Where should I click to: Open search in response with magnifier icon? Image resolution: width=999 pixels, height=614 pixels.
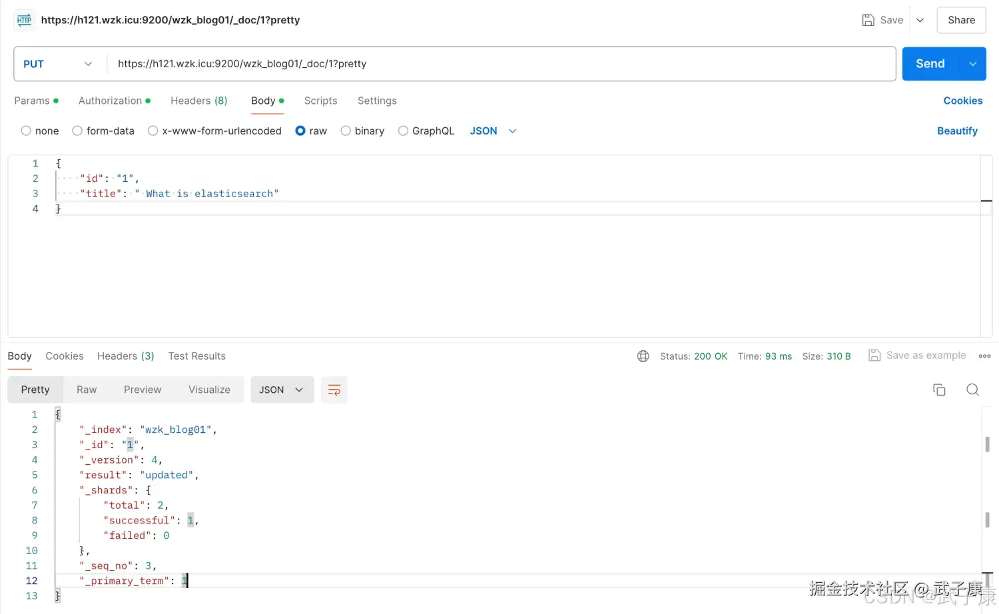[972, 390]
